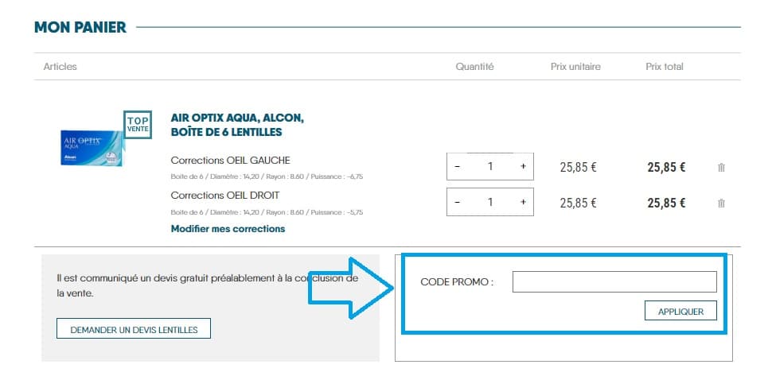The image size is (772, 376).
Task: Apply the promo code with Appliquer
Action: 680,312
